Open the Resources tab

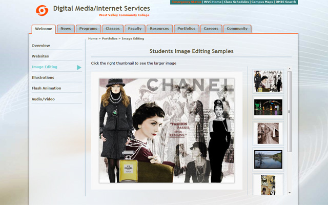(x=159, y=29)
